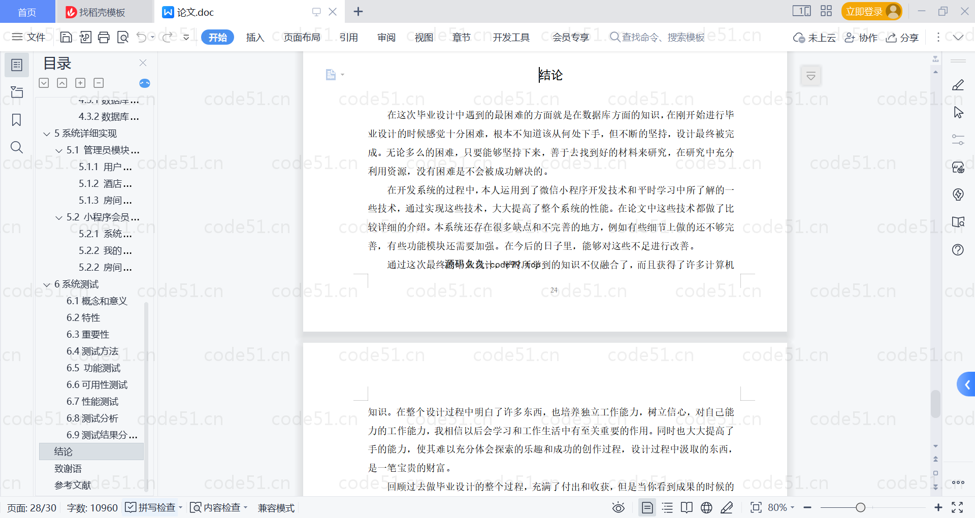Open the 文件 menu
Image resolution: width=975 pixels, height=518 pixels.
29,37
